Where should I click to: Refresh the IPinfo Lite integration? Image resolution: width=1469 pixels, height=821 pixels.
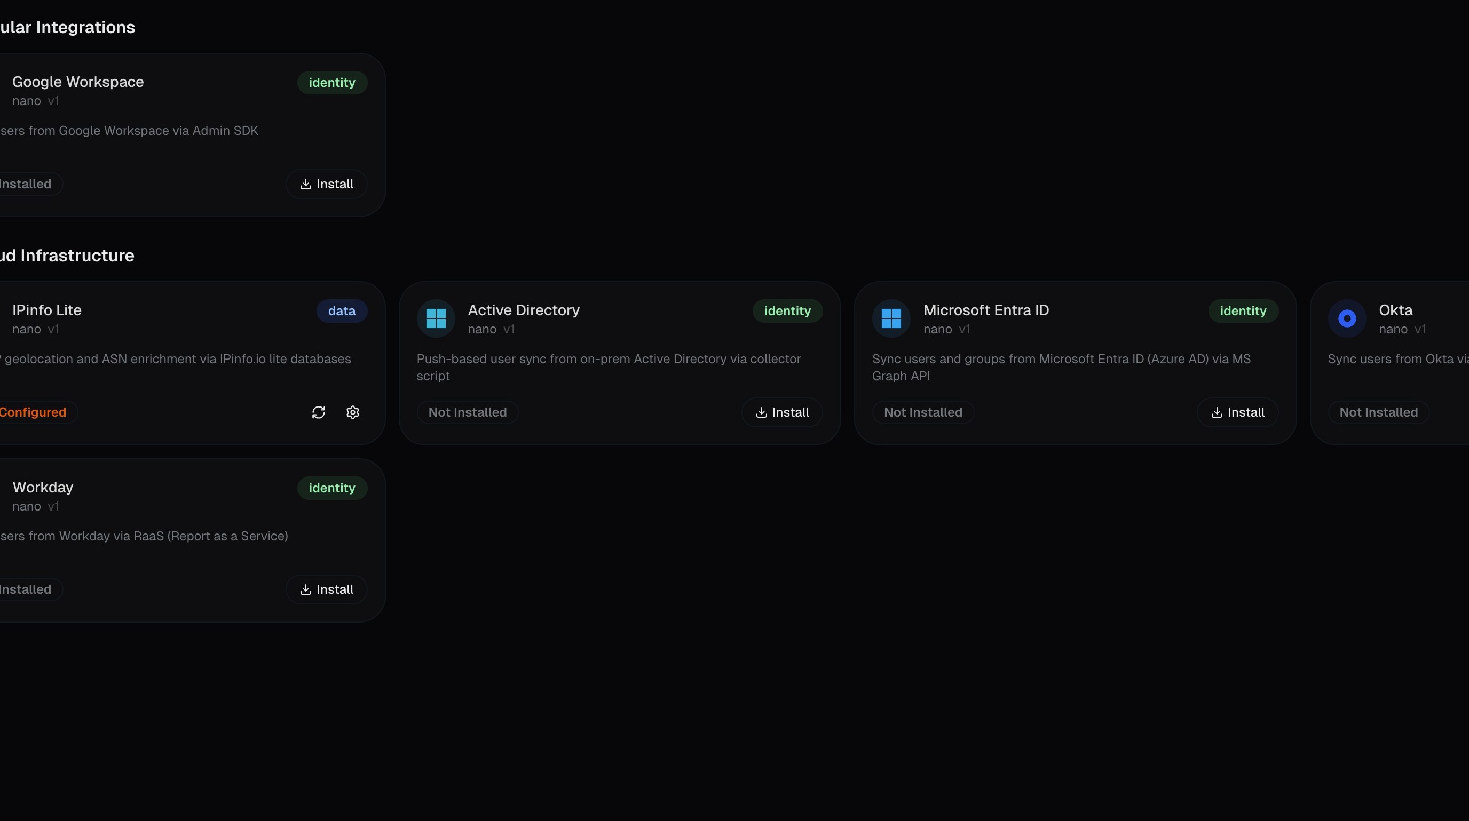coord(318,412)
